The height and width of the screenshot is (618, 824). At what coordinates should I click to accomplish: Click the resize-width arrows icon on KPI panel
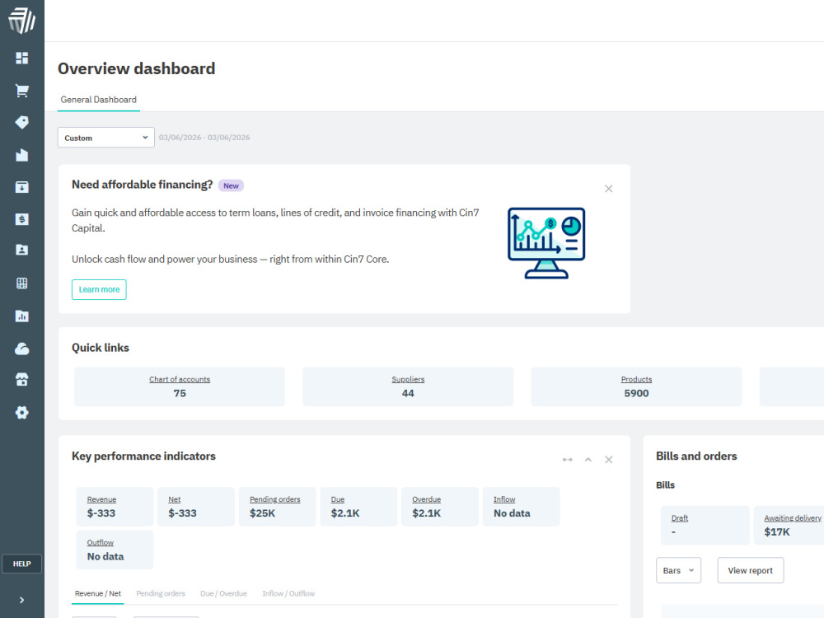pyautogui.click(x=568, y=460)
